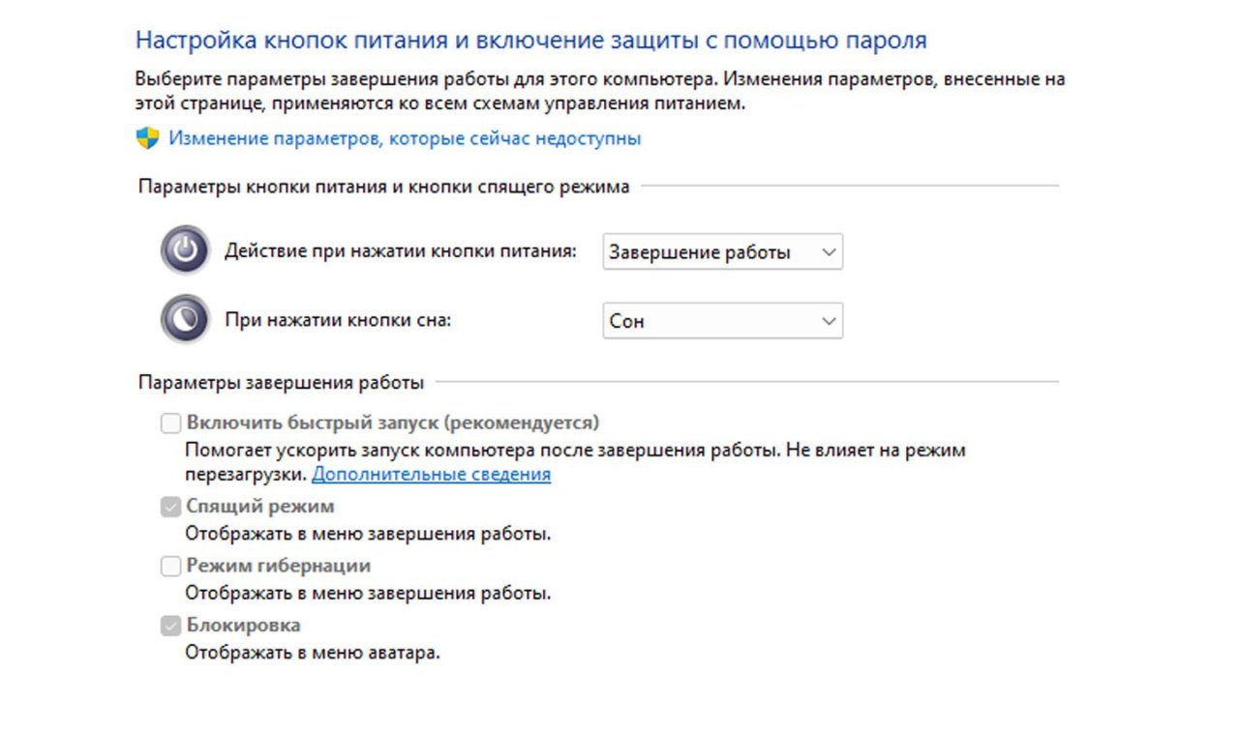The width and height of the screenshot is (1239, 731).
Task: Click the При нажатии кнопки сна label
Action: pos(338,320)
